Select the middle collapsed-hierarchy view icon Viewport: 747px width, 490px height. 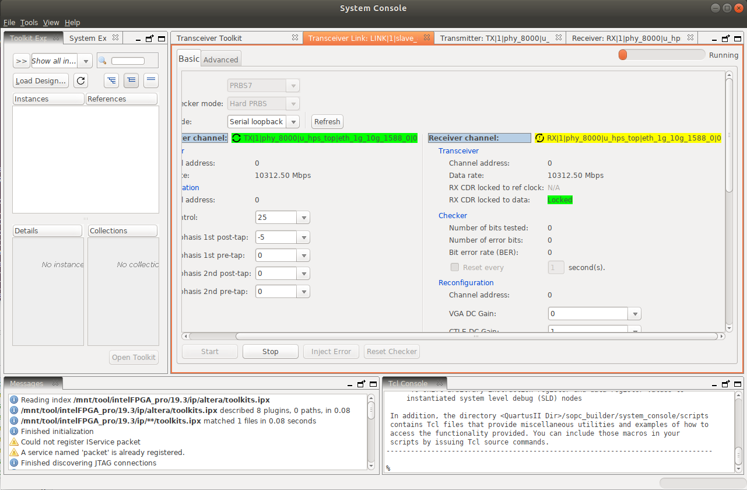coord(131,80)
